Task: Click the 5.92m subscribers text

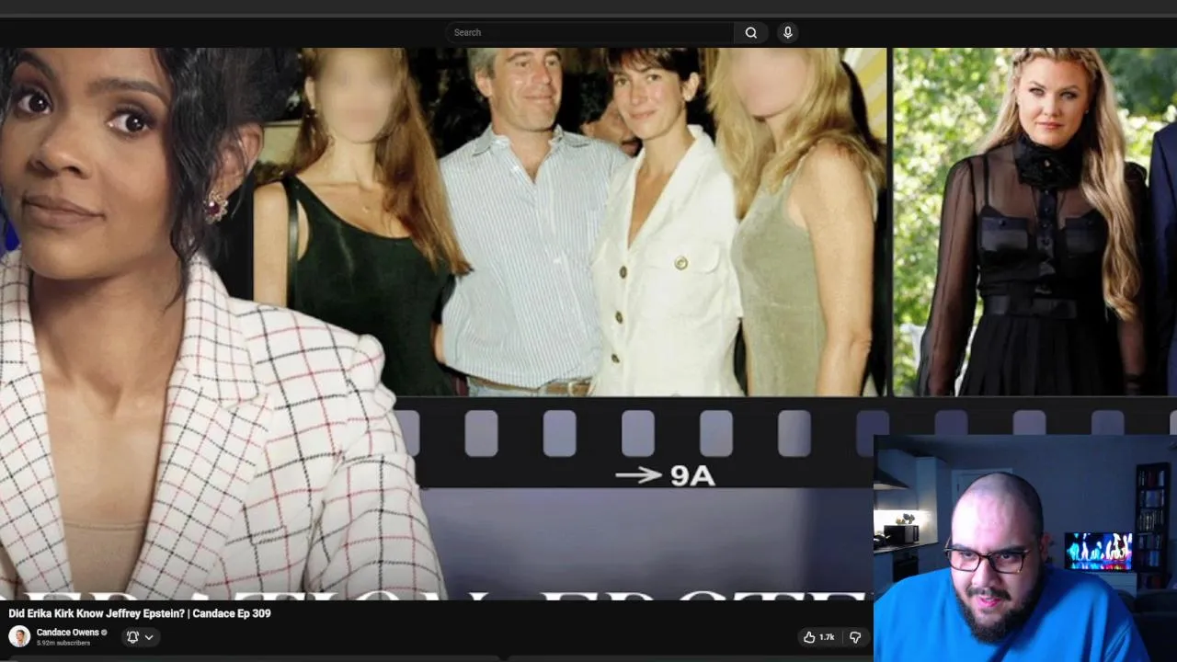Action: (x=63, y=644)
